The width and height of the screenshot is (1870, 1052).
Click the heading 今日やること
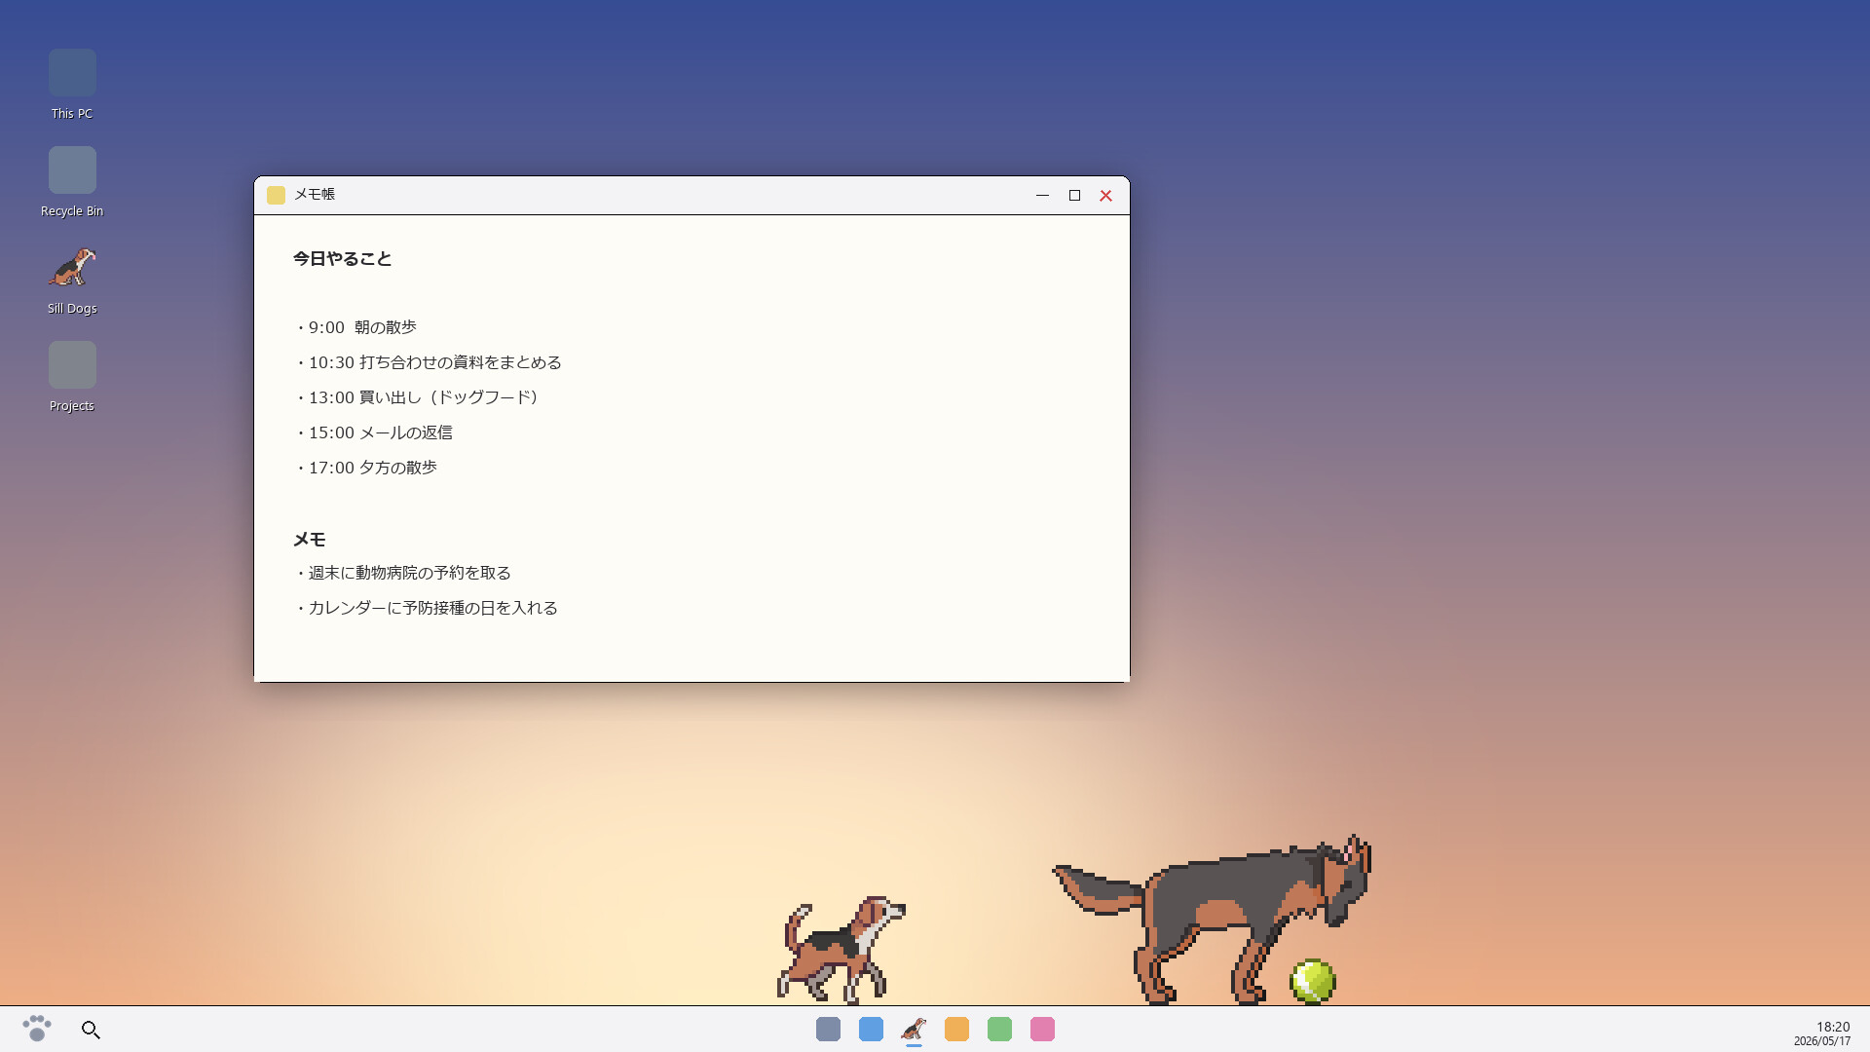tap(343, 258)
